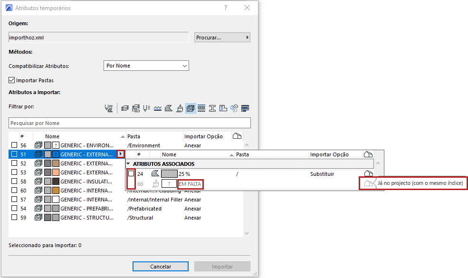Sort main list by Importar Opção column header
468x278 pixels.
coord(203,136)
